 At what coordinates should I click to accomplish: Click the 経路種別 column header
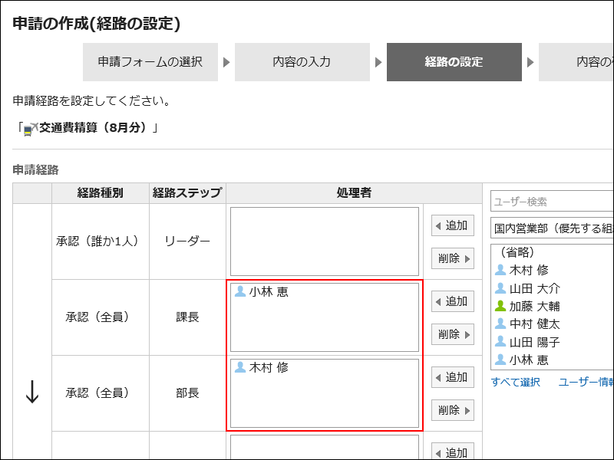point(101,193)
